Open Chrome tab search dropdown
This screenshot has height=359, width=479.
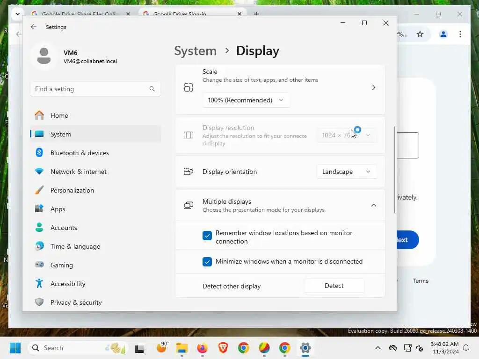point(17,14)
